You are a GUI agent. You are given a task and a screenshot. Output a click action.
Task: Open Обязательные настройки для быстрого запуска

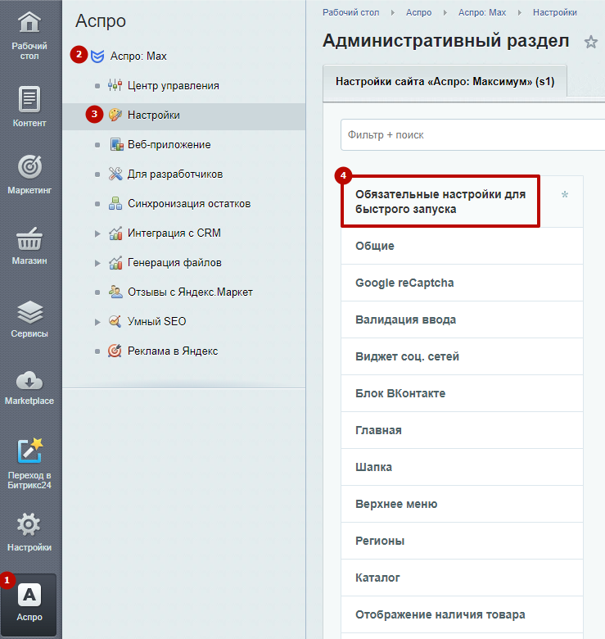440,202
